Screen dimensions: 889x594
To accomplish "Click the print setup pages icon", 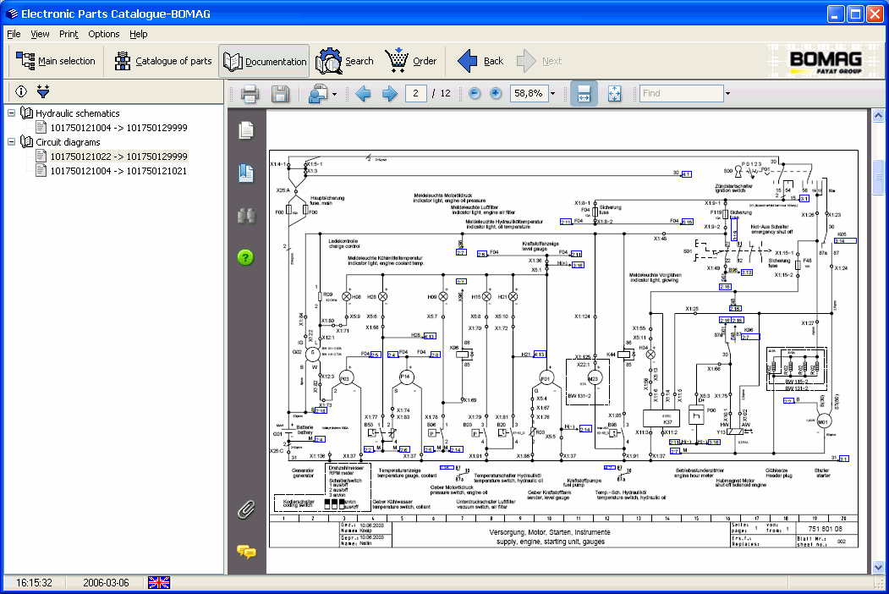I will coord(317,94).
